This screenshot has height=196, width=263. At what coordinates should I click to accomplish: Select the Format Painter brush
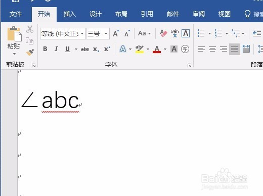point(30,53)
